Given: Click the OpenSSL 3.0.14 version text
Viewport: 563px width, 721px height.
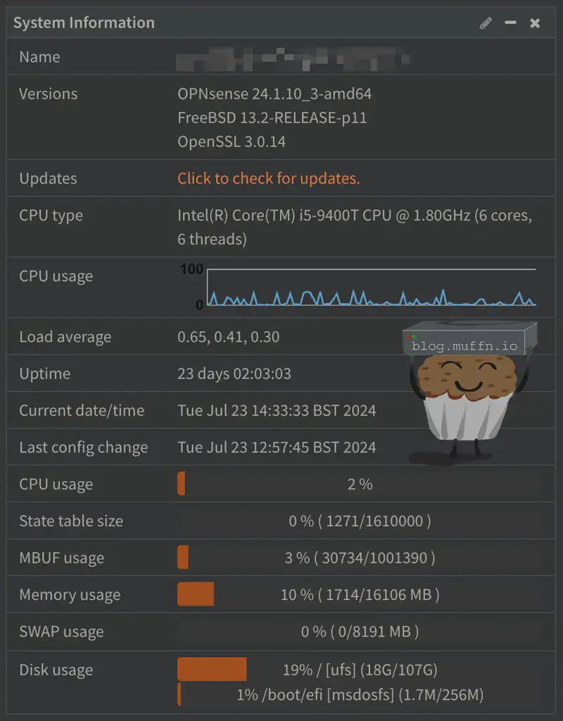Looking at the screenshot, I should click(232, 141).
